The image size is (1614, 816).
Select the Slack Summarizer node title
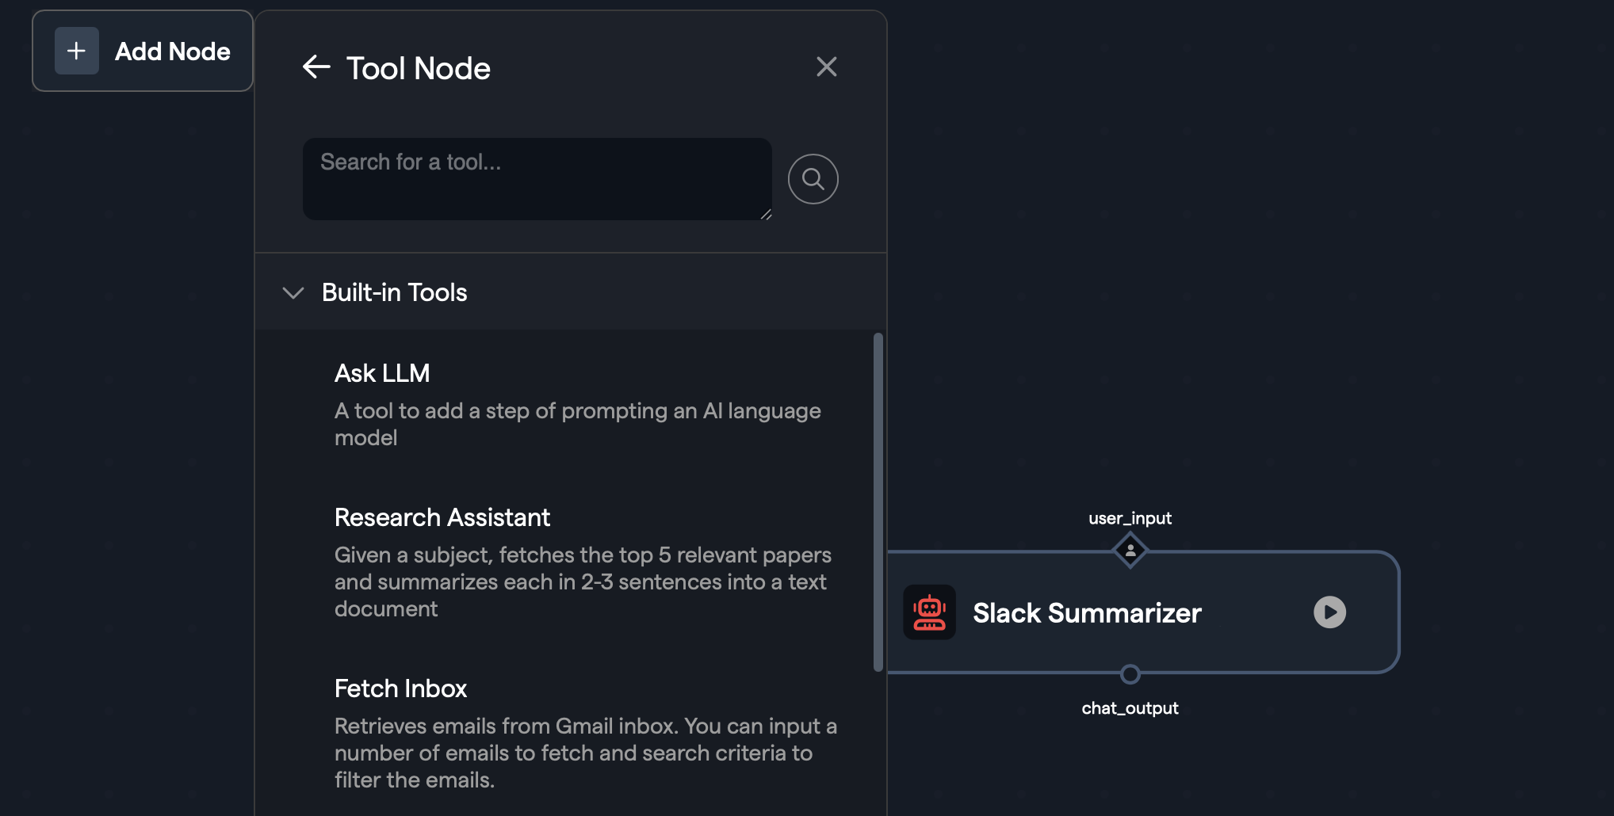(x=1087, y=613)
